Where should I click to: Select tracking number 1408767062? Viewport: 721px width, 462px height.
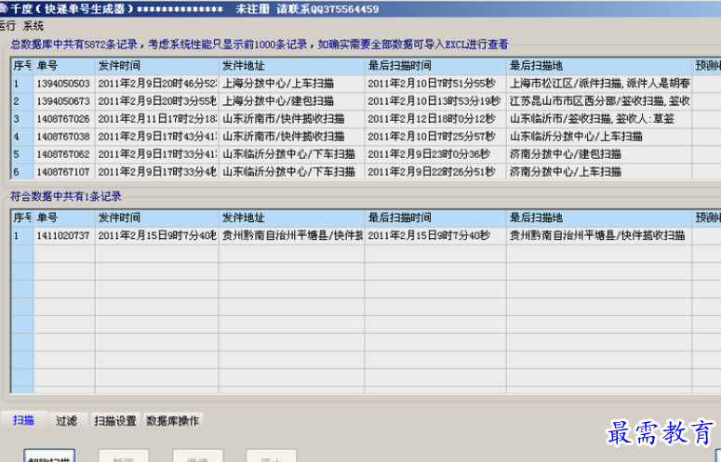[x=64, y=154]
